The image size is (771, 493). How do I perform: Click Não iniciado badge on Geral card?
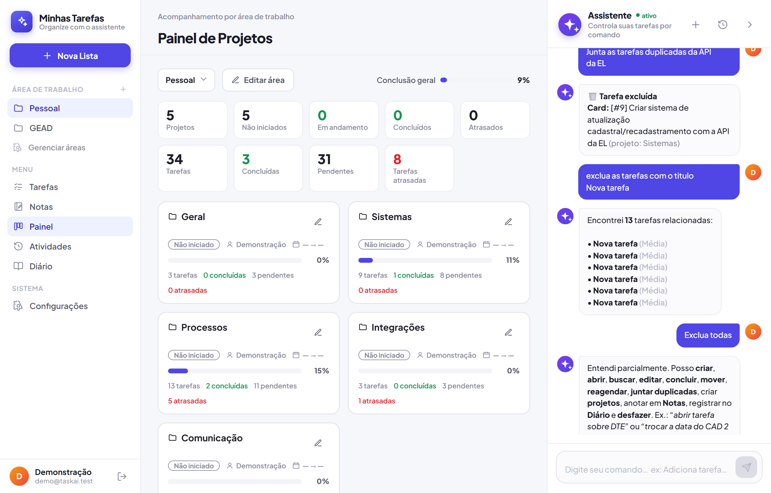(x=194, y=245)
